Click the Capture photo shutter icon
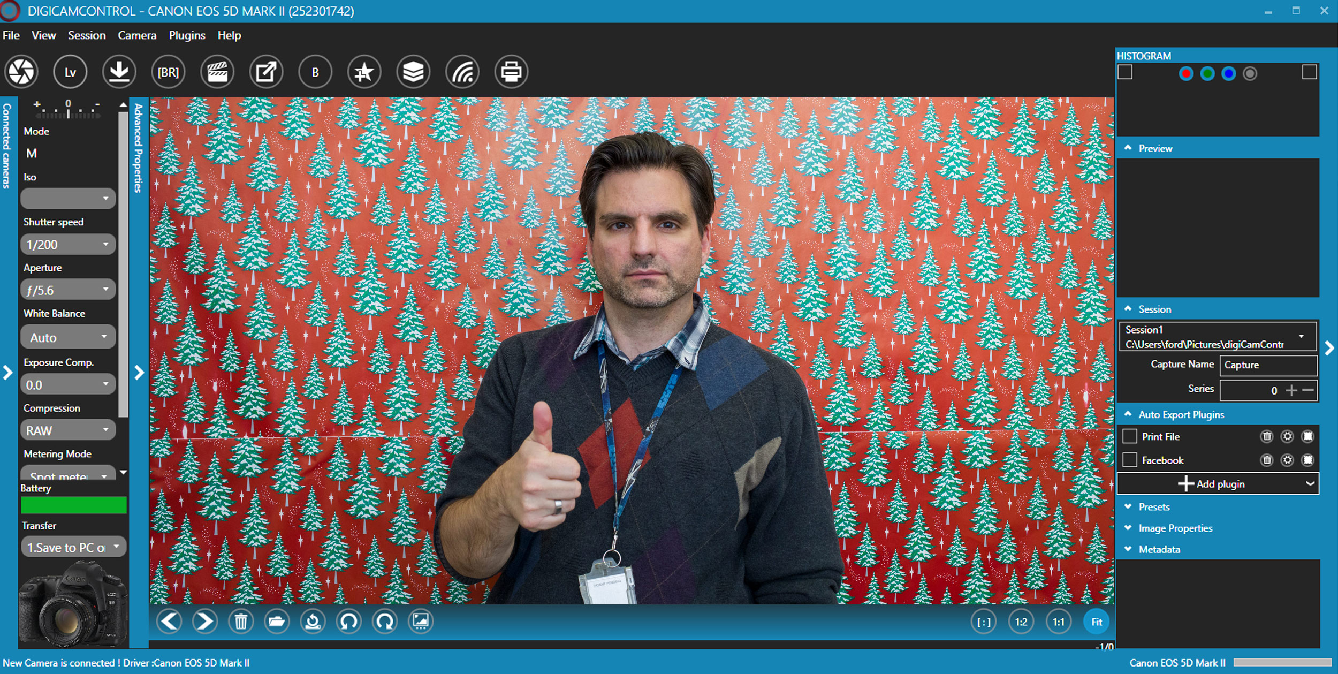Viewport: 1338px width, 674px height. point(21,72)
